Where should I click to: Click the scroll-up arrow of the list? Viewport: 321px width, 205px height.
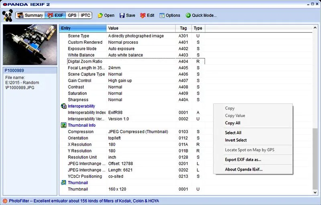315,28
